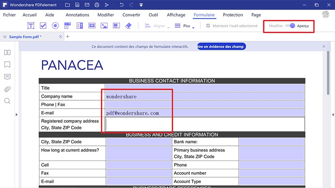Click the share icon in title bar
Image resolution: width=335 pixels, height=188 pixels.
coord(107,5)
